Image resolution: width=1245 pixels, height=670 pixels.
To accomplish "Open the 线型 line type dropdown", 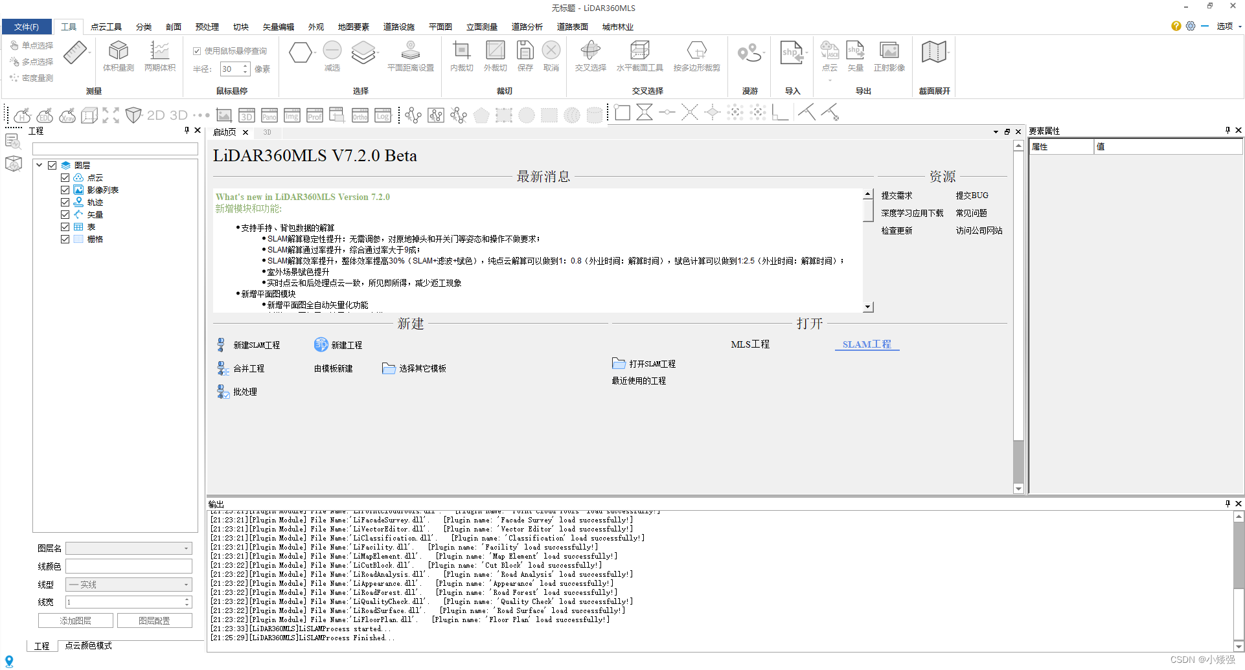I will 129,585.
